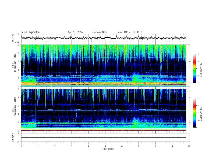This screenshot has width=213, height=164.
Task: Click the time axis tick label "0"
Action: pos(21,146)
